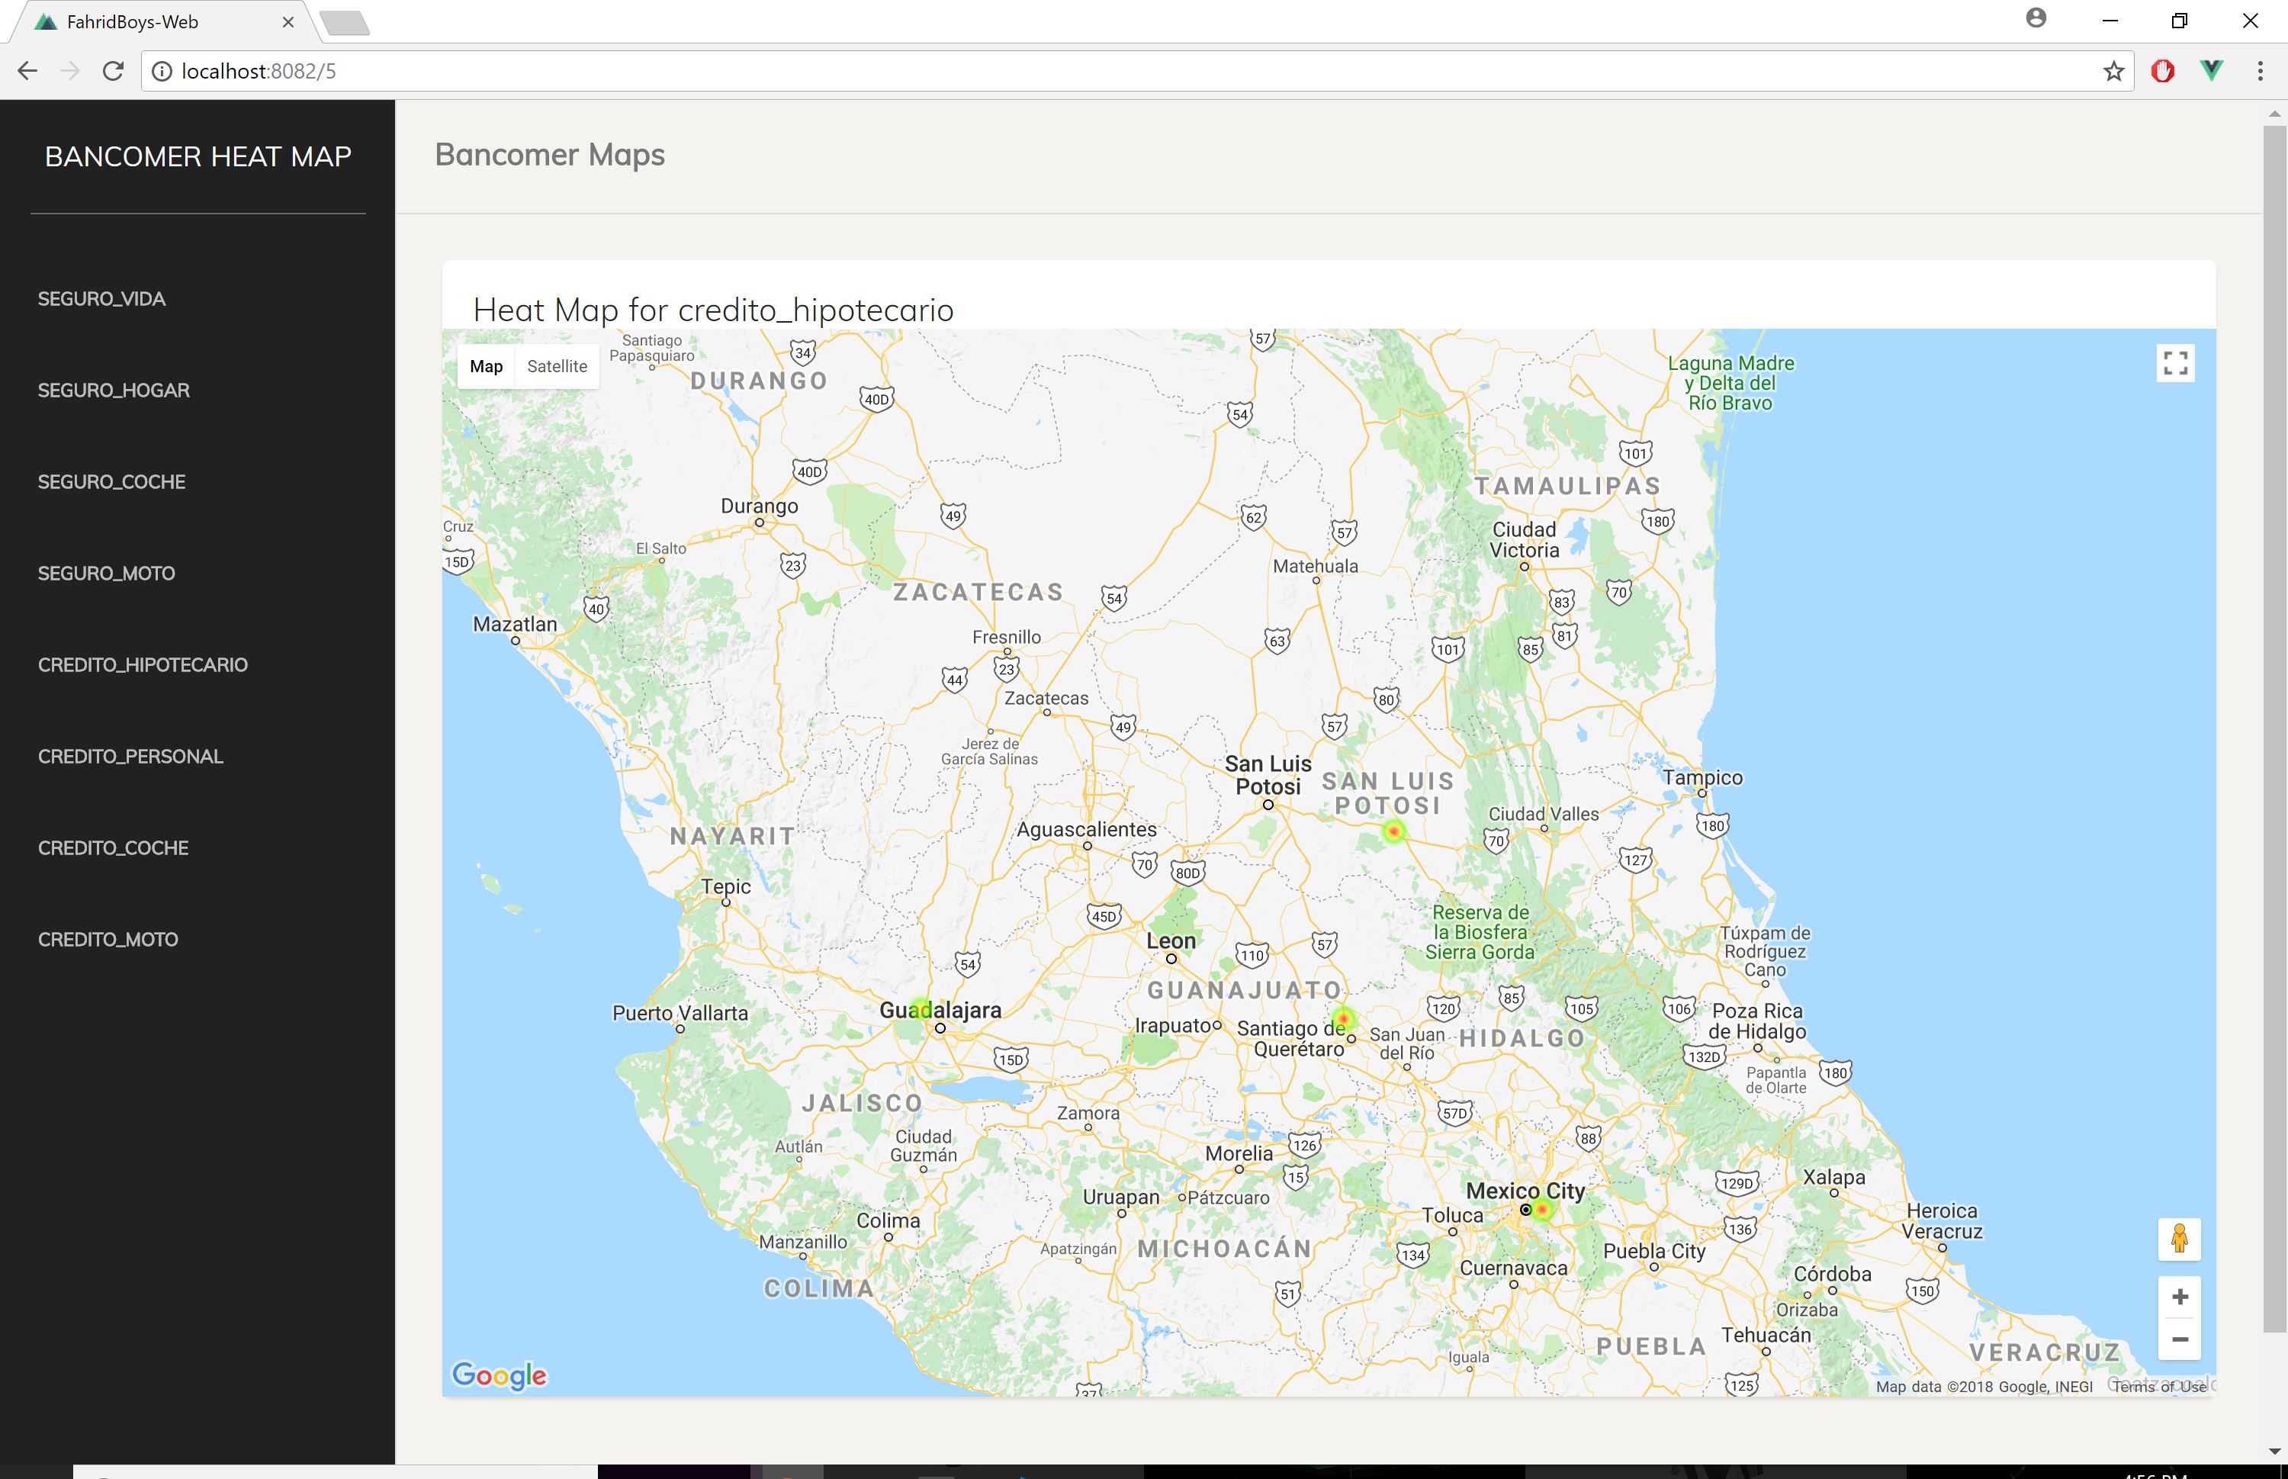Click the Google logo on the map
The image size is (2288, 1479).
click(x=500, y=1375)
